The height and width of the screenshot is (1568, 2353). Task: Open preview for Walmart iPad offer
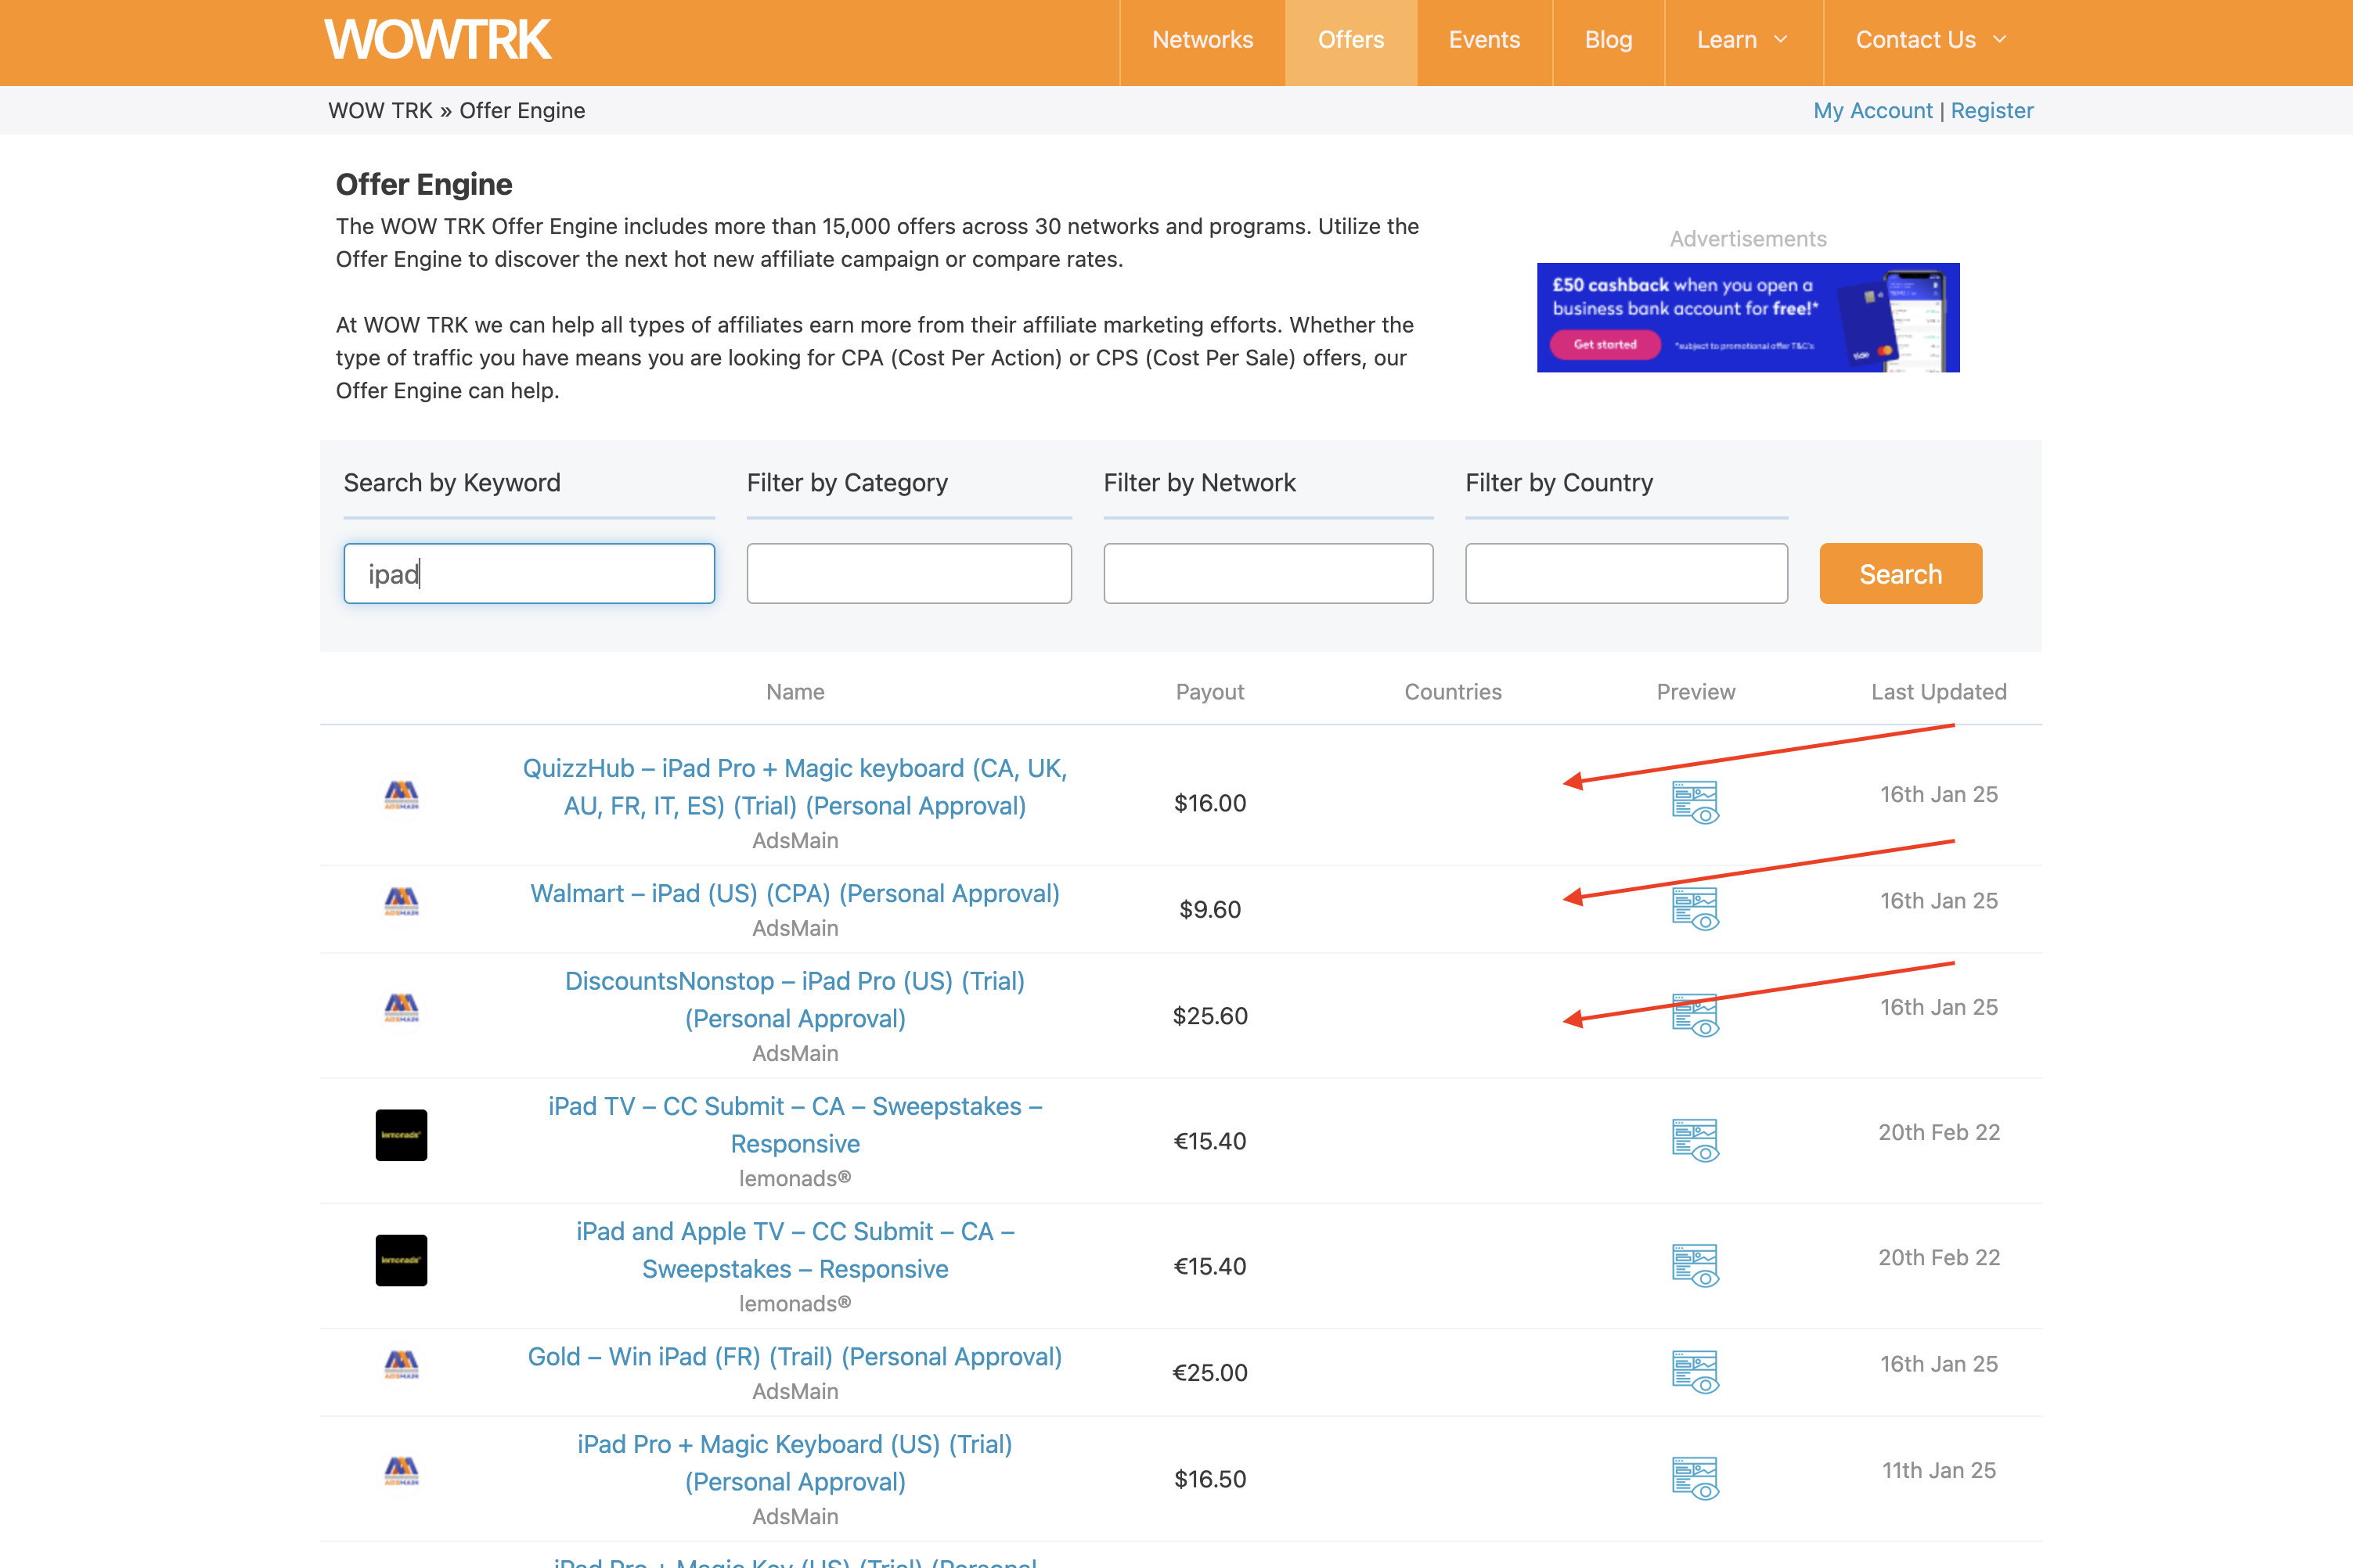[x=1695, y=909]
